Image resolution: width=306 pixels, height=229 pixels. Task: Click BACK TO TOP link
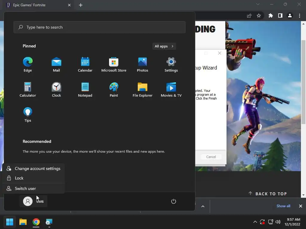coord(268,194)
